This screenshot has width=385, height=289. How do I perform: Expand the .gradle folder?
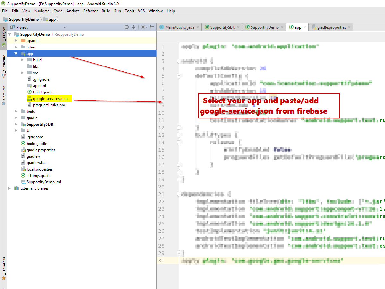tap(16, 41)
